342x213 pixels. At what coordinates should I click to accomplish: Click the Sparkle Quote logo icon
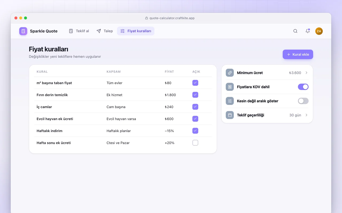[23, 31]
